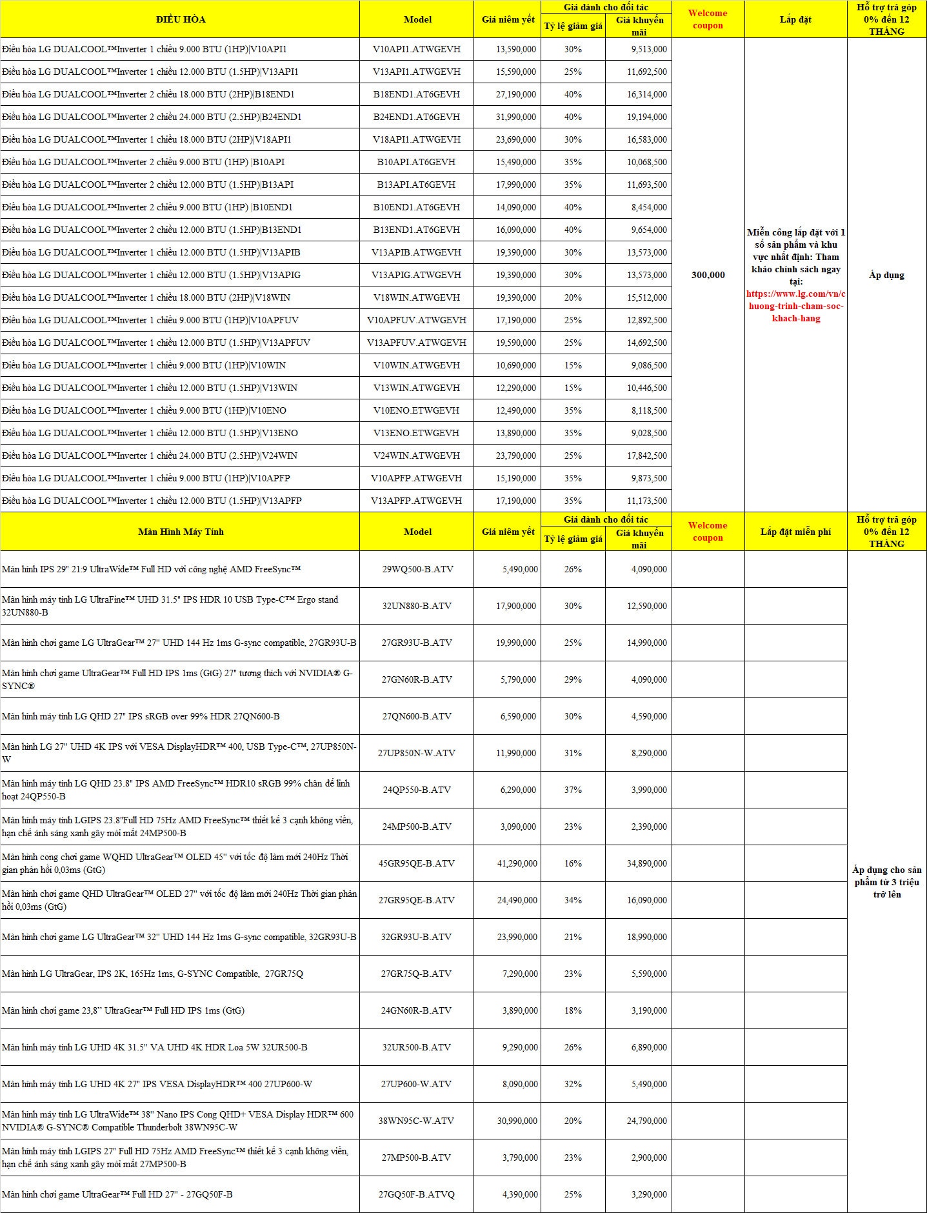Click the 15% discount cell for V10WIN
Screen dimensions: 927x1213
click(x=573, y=365)
